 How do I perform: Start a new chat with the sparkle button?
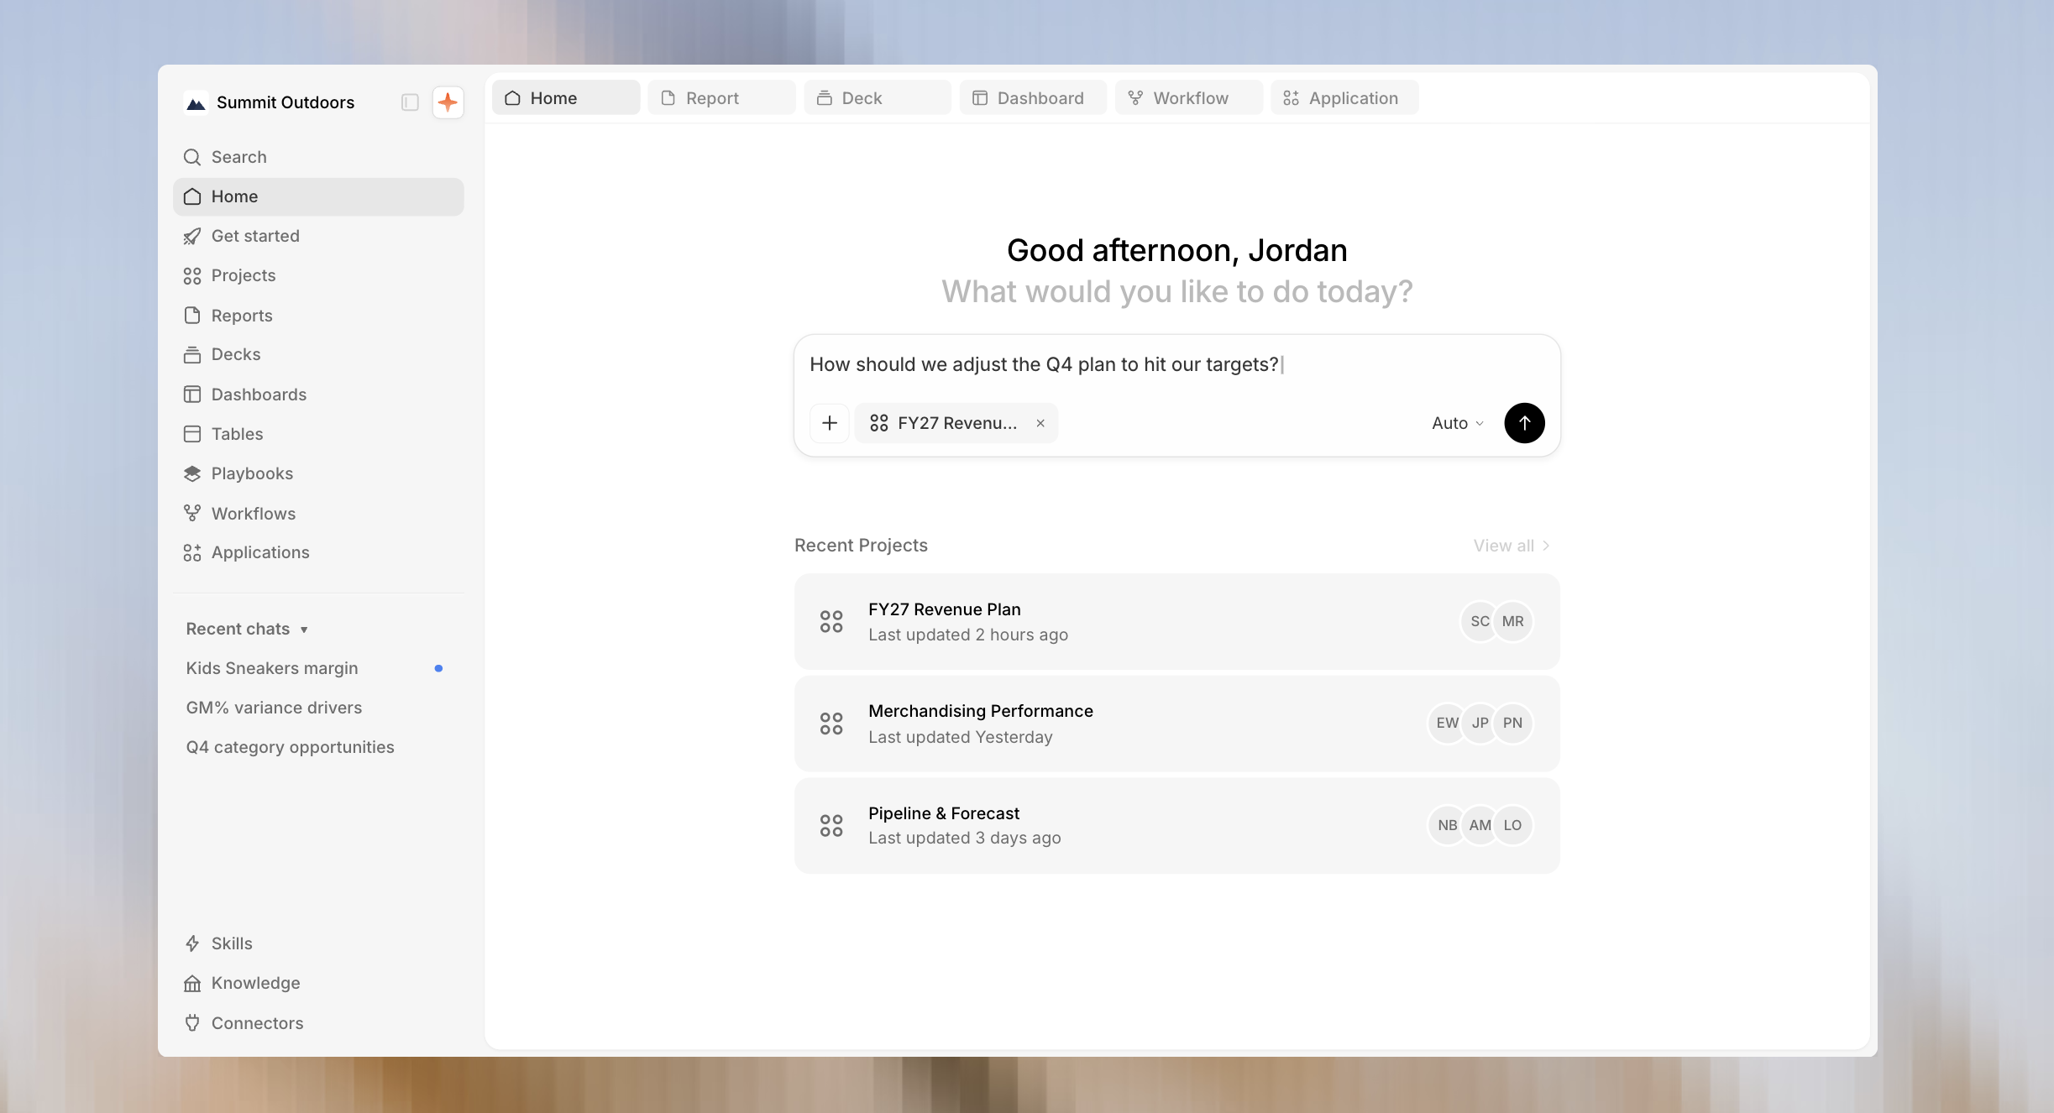pos(448,102)
